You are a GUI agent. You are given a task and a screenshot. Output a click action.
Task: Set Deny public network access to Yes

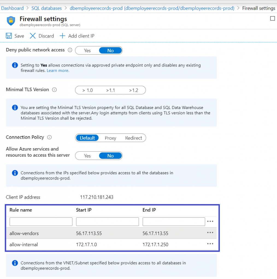click(87, 51)
